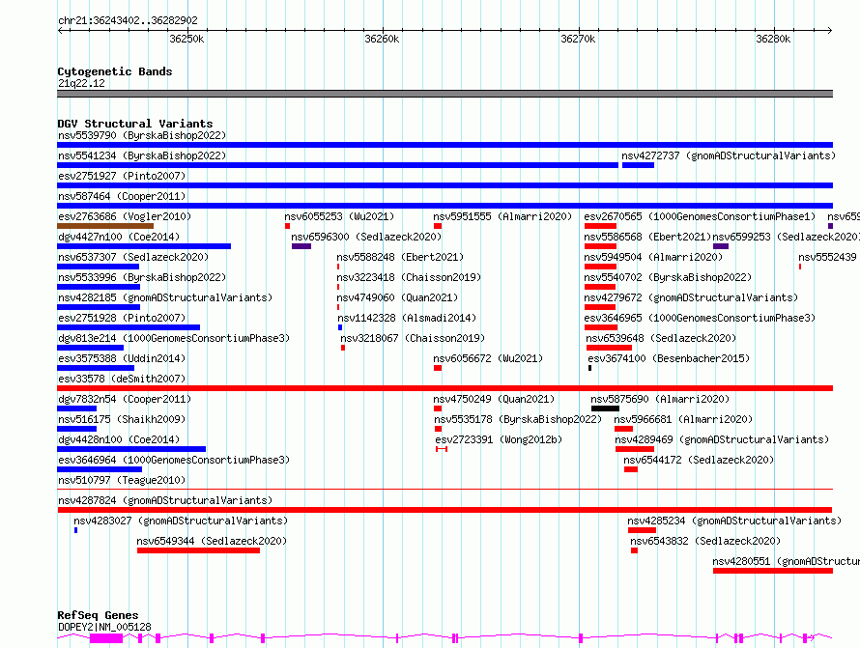Open nsv6543832 (Sedlazeck2020) label
Image resolution: width=860 pixels, height=648 pixels.
tap(704, 541)
